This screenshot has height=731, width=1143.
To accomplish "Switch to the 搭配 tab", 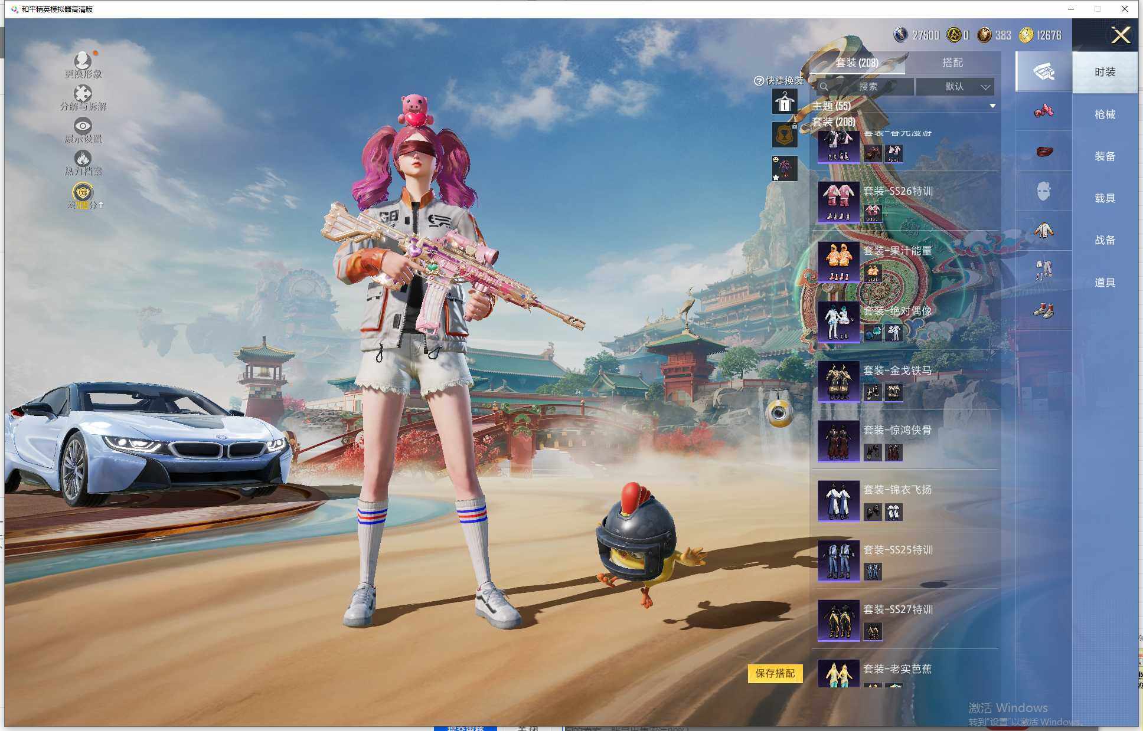I will click(952, 63).
